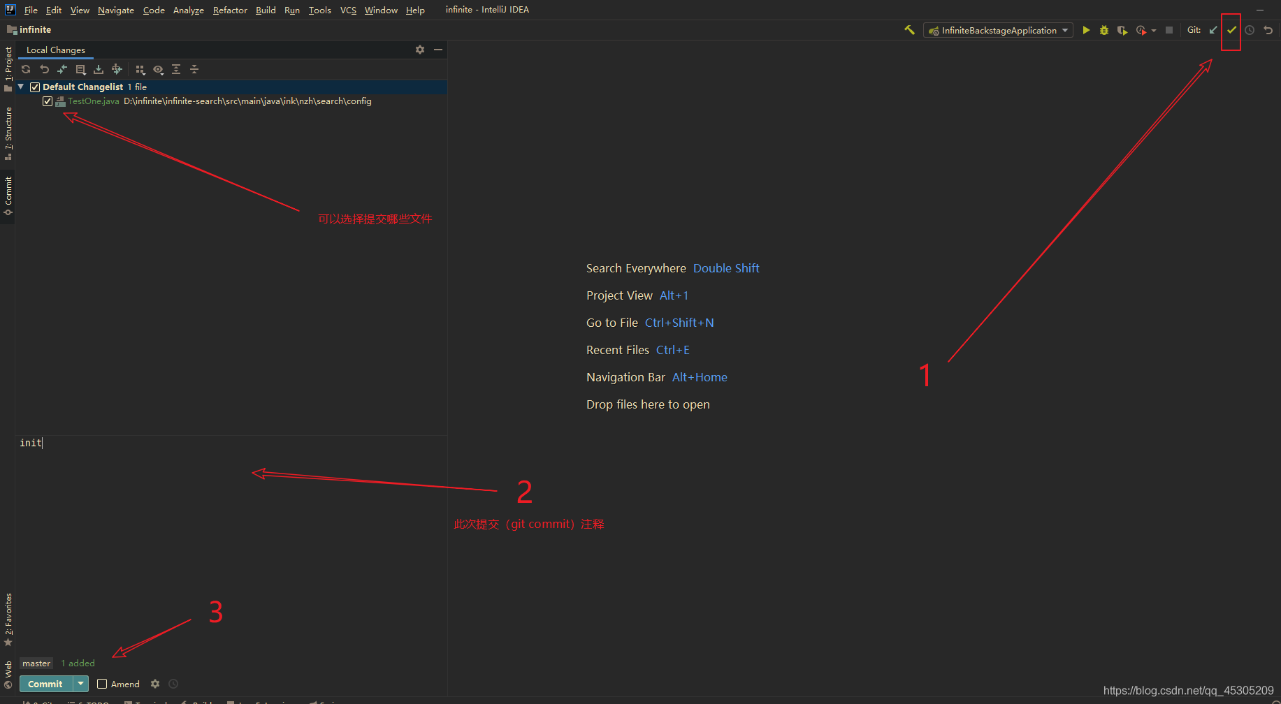Open the Local Changes gear settings
Screen dimensions: 1281x704
(x=420, y=50)
